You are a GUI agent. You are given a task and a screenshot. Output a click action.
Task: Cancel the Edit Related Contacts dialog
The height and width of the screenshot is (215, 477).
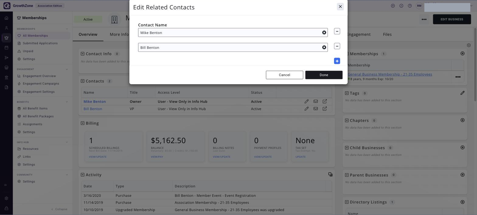coord(284,75)
